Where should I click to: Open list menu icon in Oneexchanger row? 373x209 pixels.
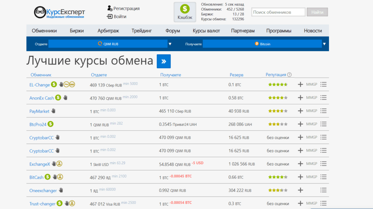click(323, 190)
